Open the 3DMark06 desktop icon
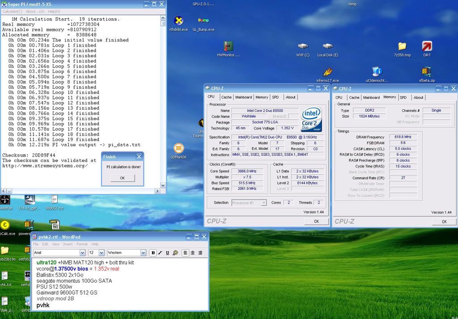This screenshot has width=458, height=319. pos(178,149)
